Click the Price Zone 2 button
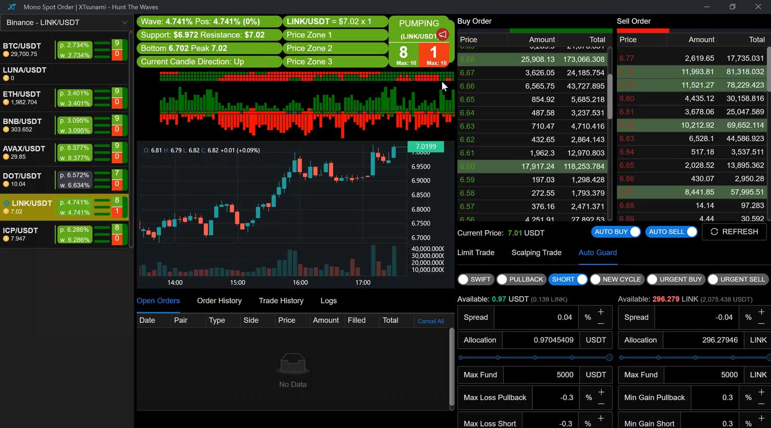This screenshot has height=428, width=771. 335,48
